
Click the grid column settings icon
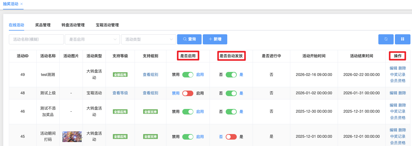(403, 39)
